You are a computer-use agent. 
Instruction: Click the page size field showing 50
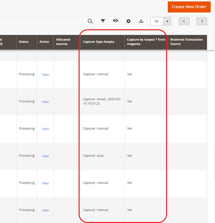157,22
